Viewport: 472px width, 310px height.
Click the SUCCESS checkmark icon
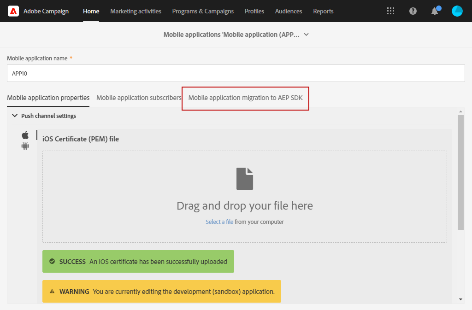pos(52,261)
